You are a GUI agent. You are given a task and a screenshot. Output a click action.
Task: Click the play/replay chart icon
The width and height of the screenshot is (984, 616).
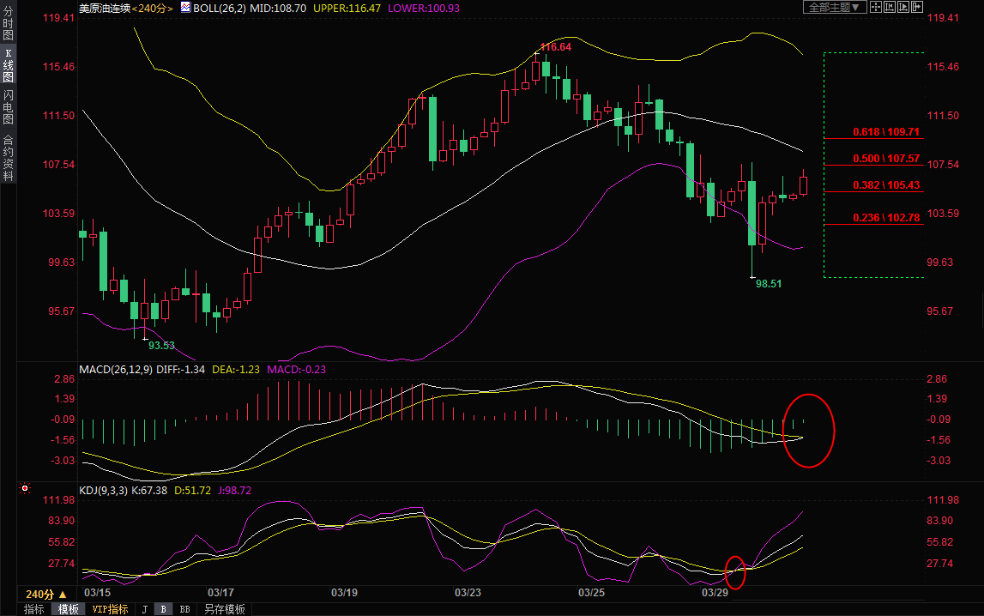point(903,7)
